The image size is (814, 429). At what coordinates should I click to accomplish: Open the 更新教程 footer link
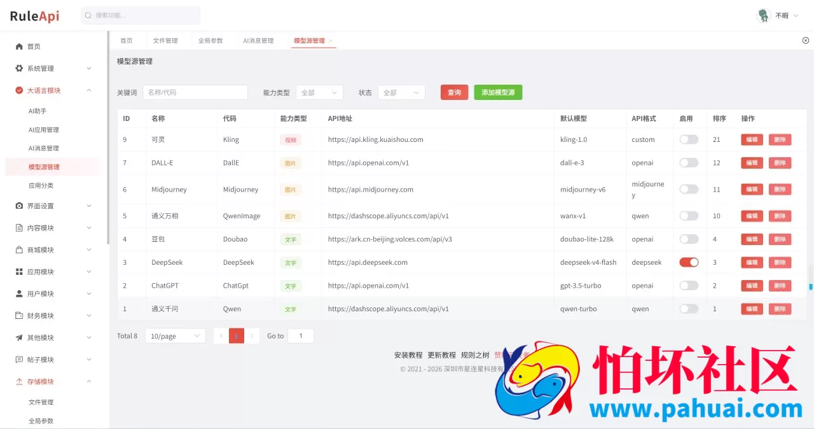[x=441, y=355]
